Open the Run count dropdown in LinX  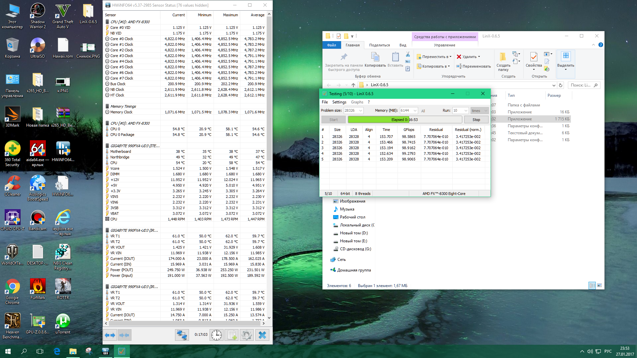466,111
